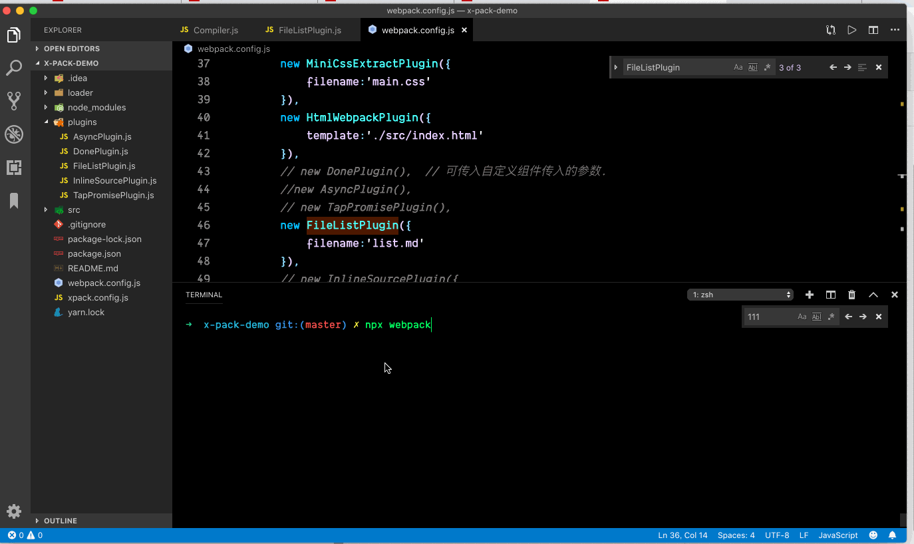The width and height of the screenshot is (914, 544).
Task: Click errors and warnings count in status bar
Action: click(x=25, y=535)
